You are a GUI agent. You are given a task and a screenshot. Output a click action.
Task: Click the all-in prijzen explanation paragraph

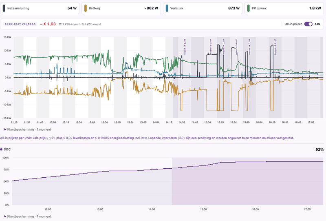(x=147, y=138)
